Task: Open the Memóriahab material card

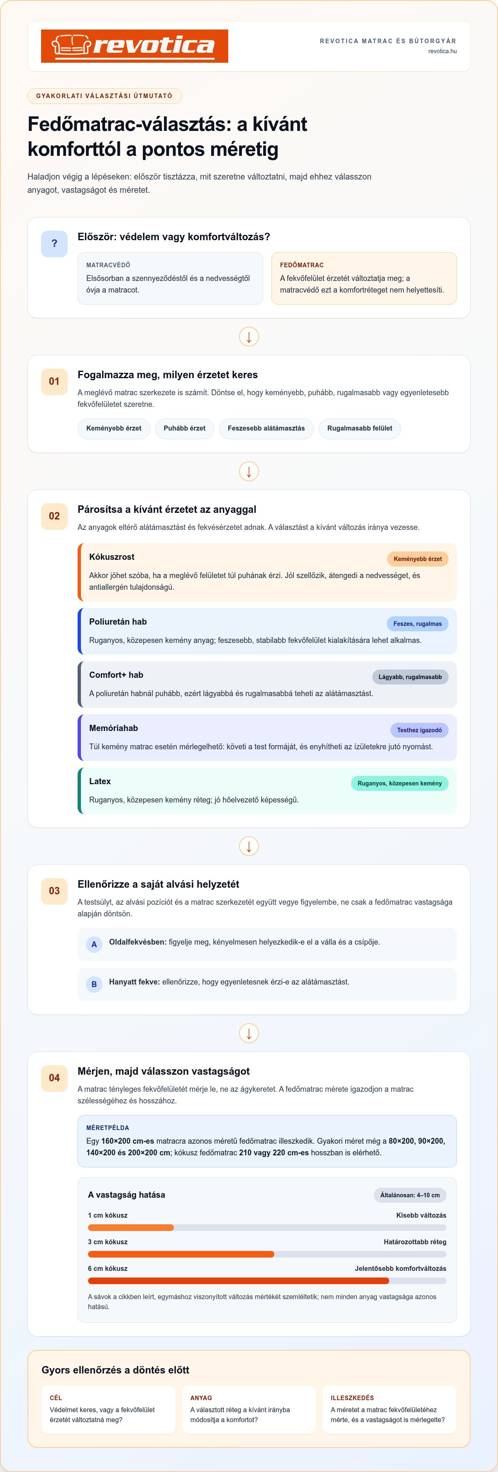Action: click(267, 738)
